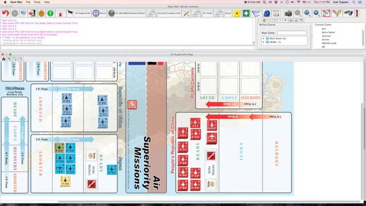Image resolution: width=366 pixels, height=206 pixels.
Task: Click the small red pawn icon
Action: click(61, 14)
